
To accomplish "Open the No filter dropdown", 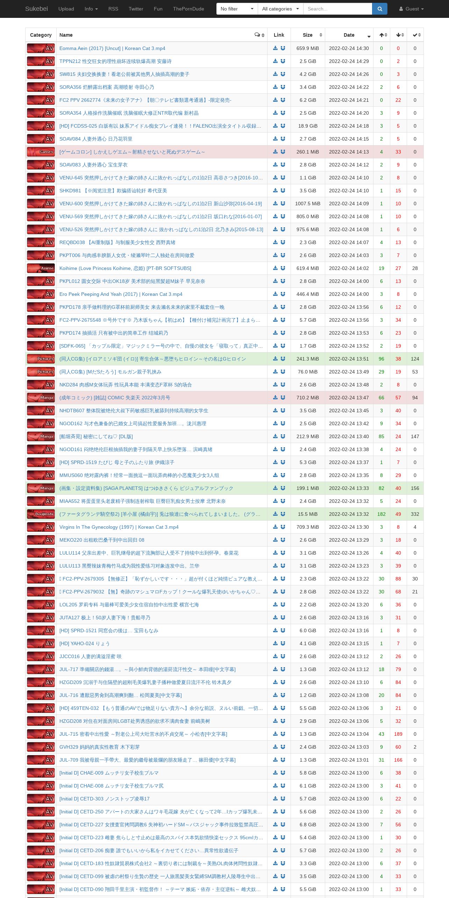I will pyautogui.click(x=237, y=9).
